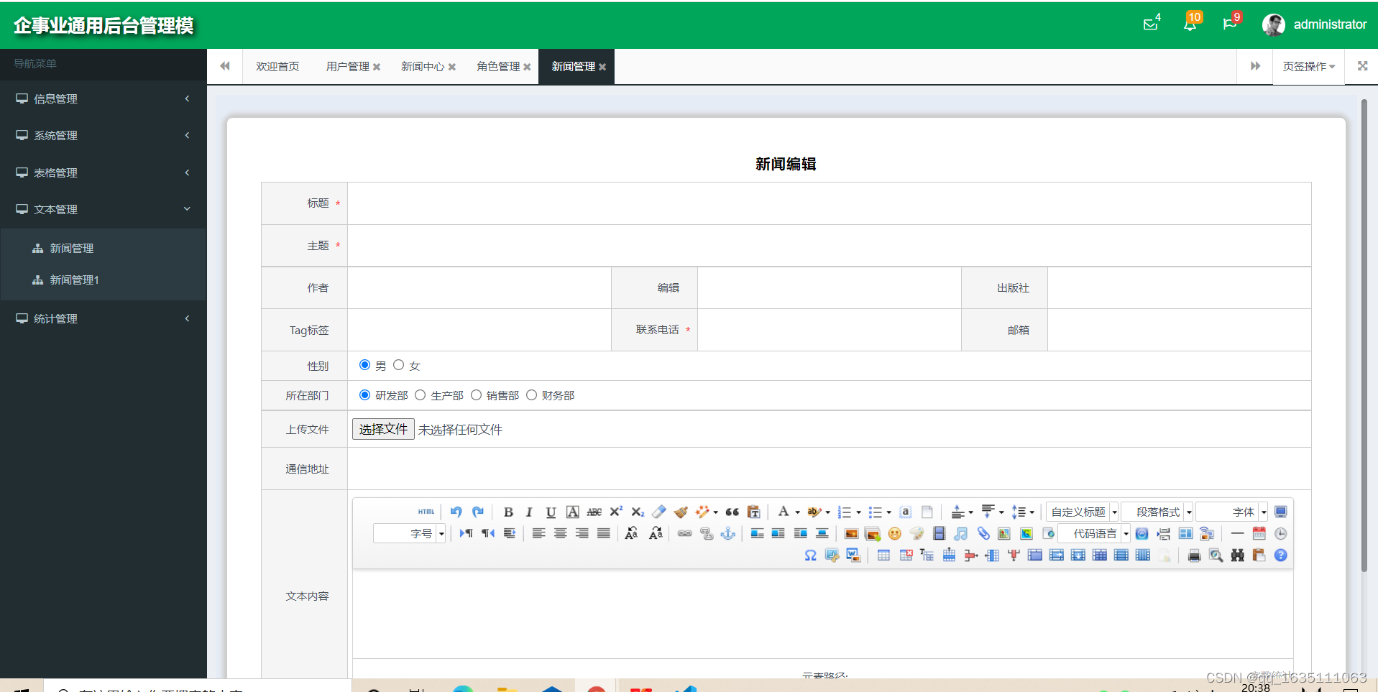Expand 系统管理 sidebar menu
The image size is (1378, 692).
coord(104,135)
